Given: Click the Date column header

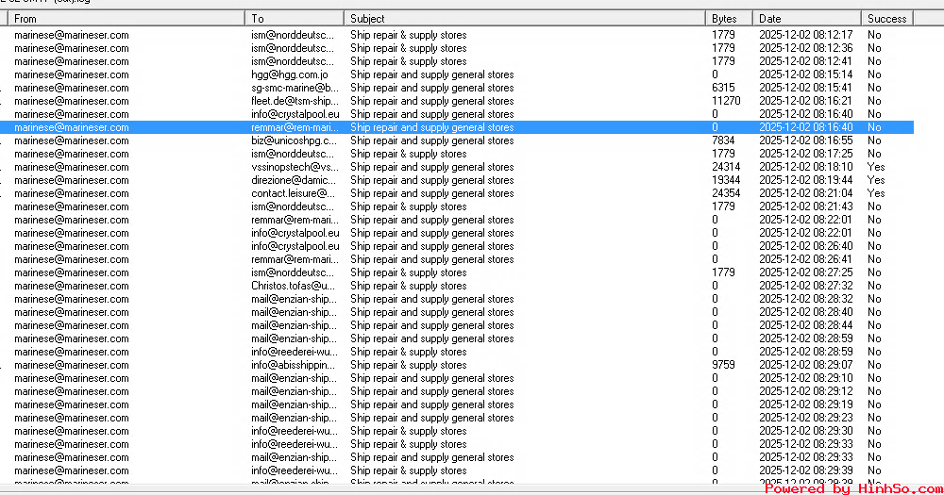Looking at the screenshot, I should pyautogui.click(x=806, y=19).
